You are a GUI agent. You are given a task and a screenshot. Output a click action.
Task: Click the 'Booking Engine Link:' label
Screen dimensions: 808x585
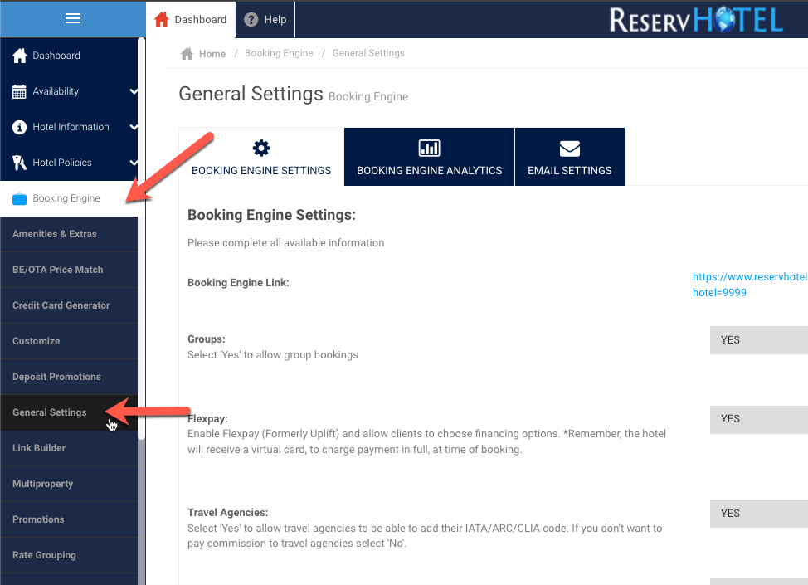click(x=238, y=282)
